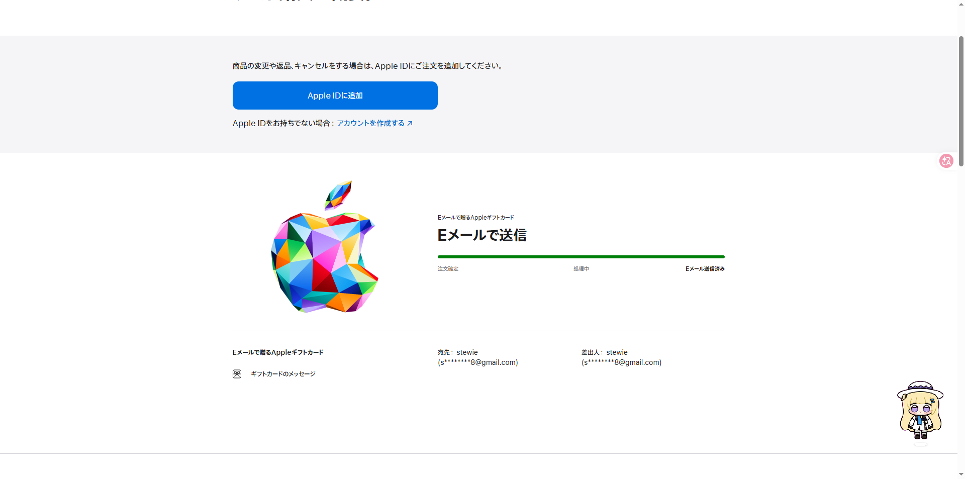Click the small gift card caption above heading
Image resolution: width=965 pixels, height=479 pixels.
click(476, 218)
